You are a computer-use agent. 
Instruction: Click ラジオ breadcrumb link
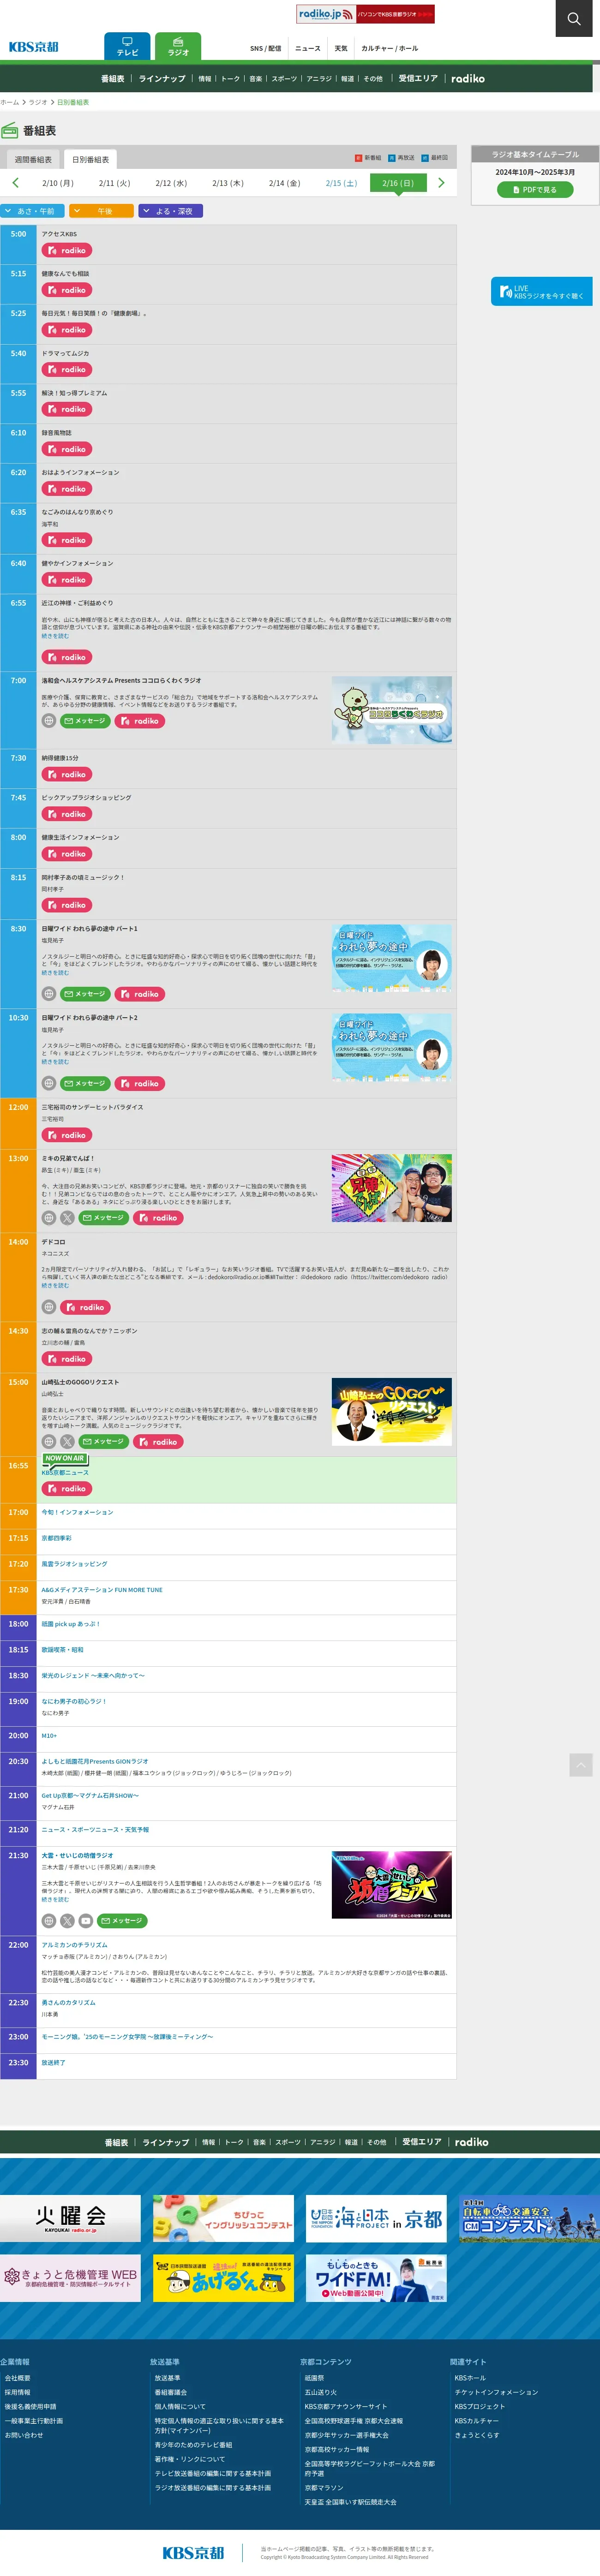pyautogui.click(x=37, y=102)
